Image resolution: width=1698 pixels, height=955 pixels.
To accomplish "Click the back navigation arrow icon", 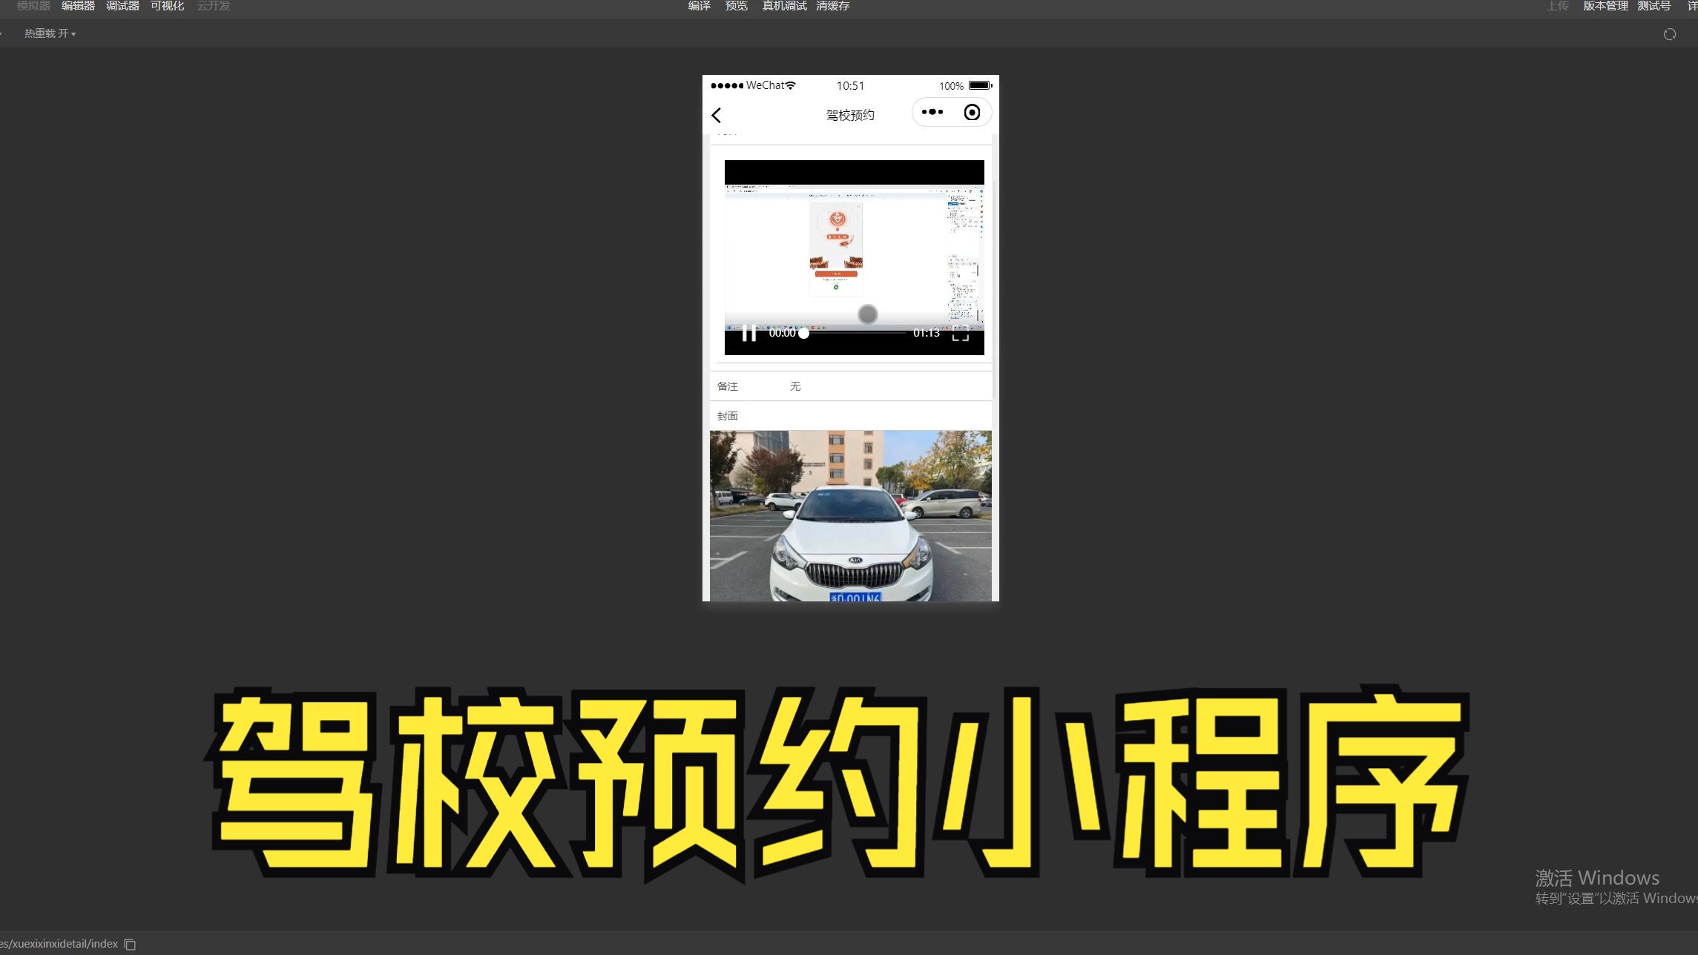I will point(717,114).
